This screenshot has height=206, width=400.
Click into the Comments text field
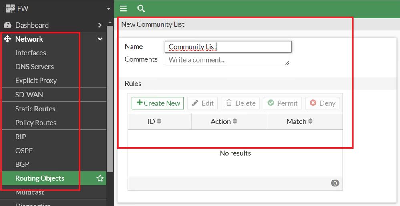coord(227,60)
